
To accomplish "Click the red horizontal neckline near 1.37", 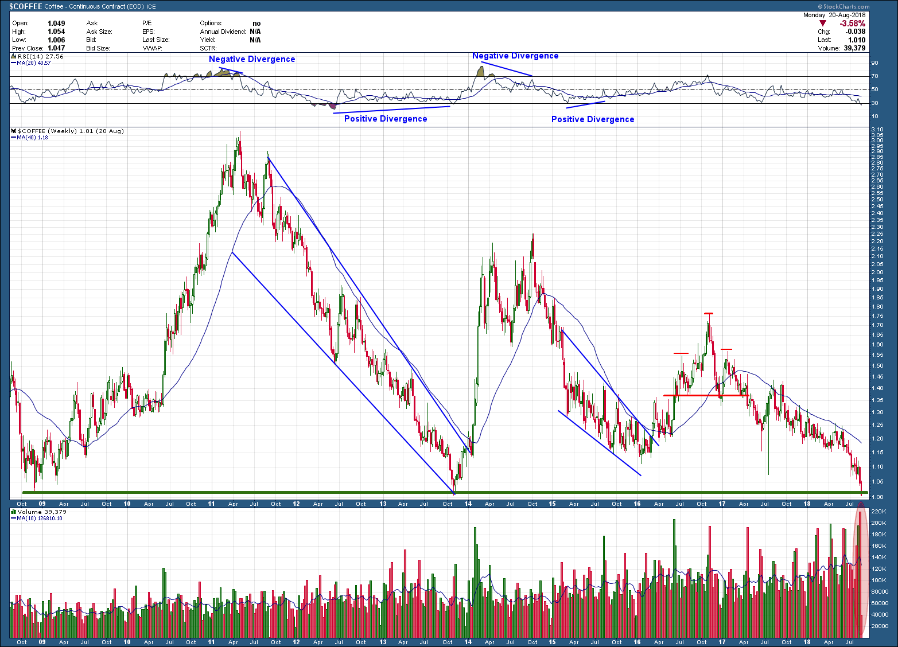I will [706, 395].
